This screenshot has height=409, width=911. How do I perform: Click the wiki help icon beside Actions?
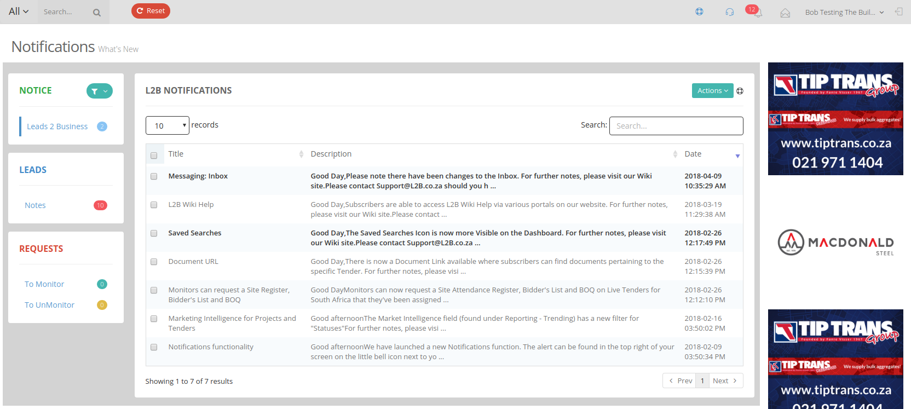tap(740, 91)
